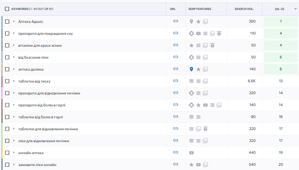Image resolution: width=299 pixels, height=170 pixels.
Task: Click images icon for таблетки від тиску
Action: tap(205, 81)
